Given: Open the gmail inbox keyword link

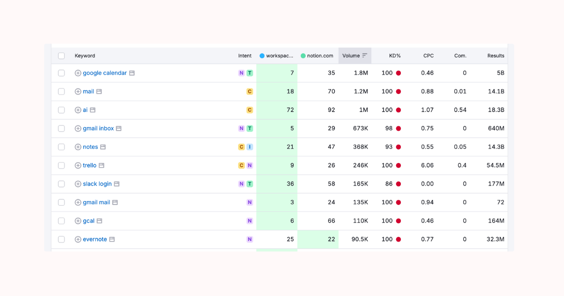Looking at the screenshot, I should tap(98, 128).
